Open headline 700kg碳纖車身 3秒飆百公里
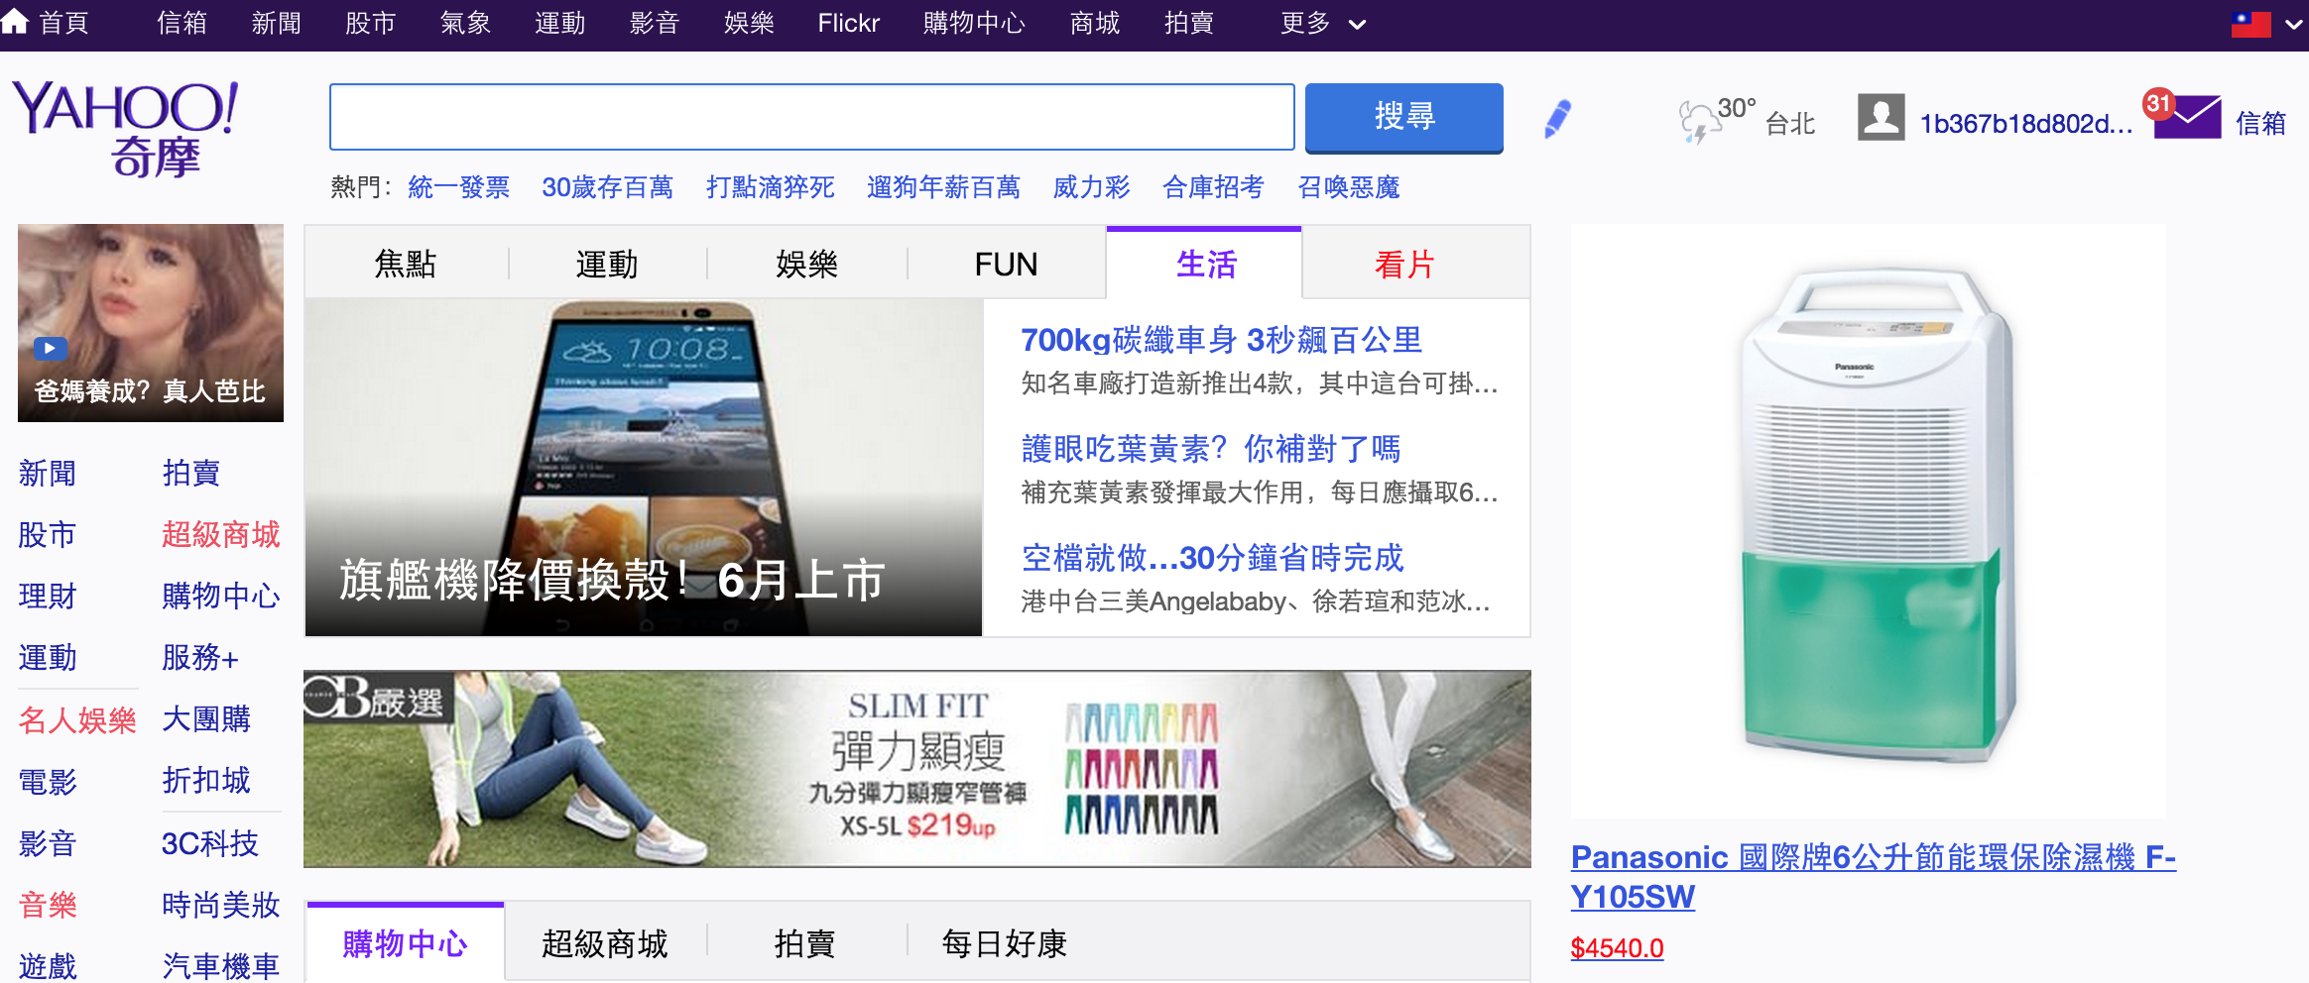Viewport: 2309px width, 983px height. [x=1221, y=340]
